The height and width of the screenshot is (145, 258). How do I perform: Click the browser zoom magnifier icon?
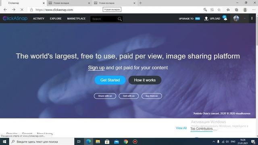205,10
